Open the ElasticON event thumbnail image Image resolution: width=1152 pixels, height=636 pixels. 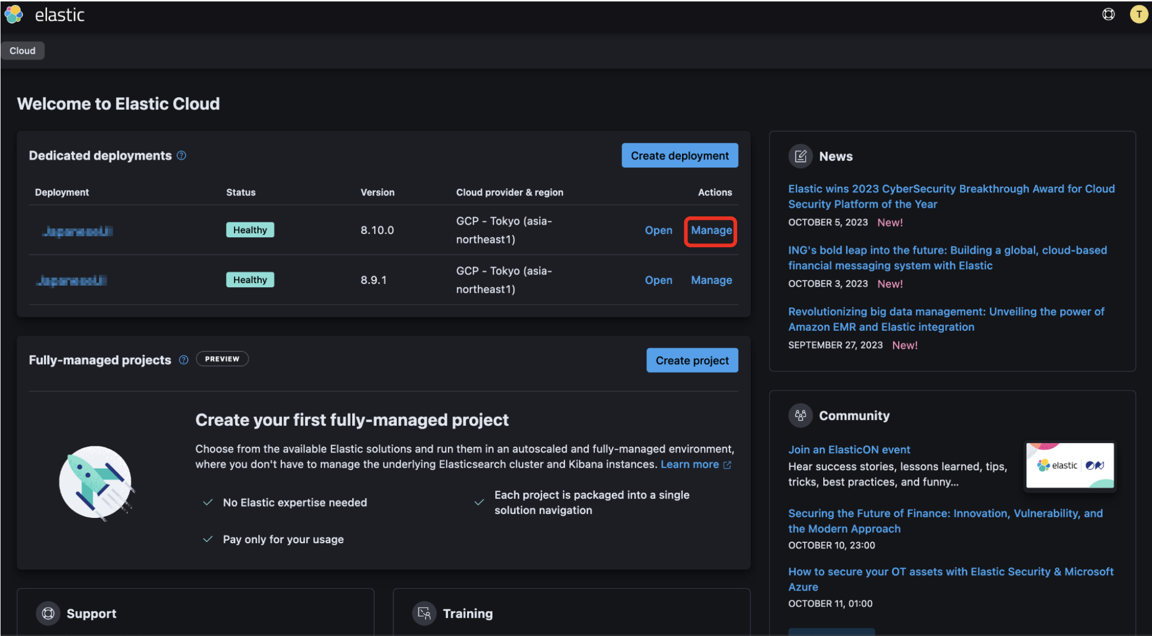click(1070, 465)
